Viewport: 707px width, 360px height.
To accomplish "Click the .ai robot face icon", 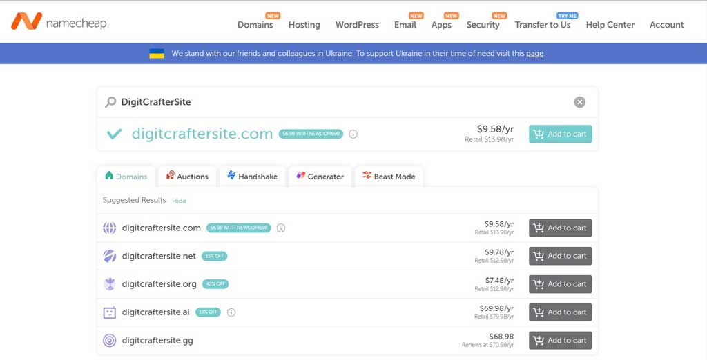I will click(x=109, y=312).
